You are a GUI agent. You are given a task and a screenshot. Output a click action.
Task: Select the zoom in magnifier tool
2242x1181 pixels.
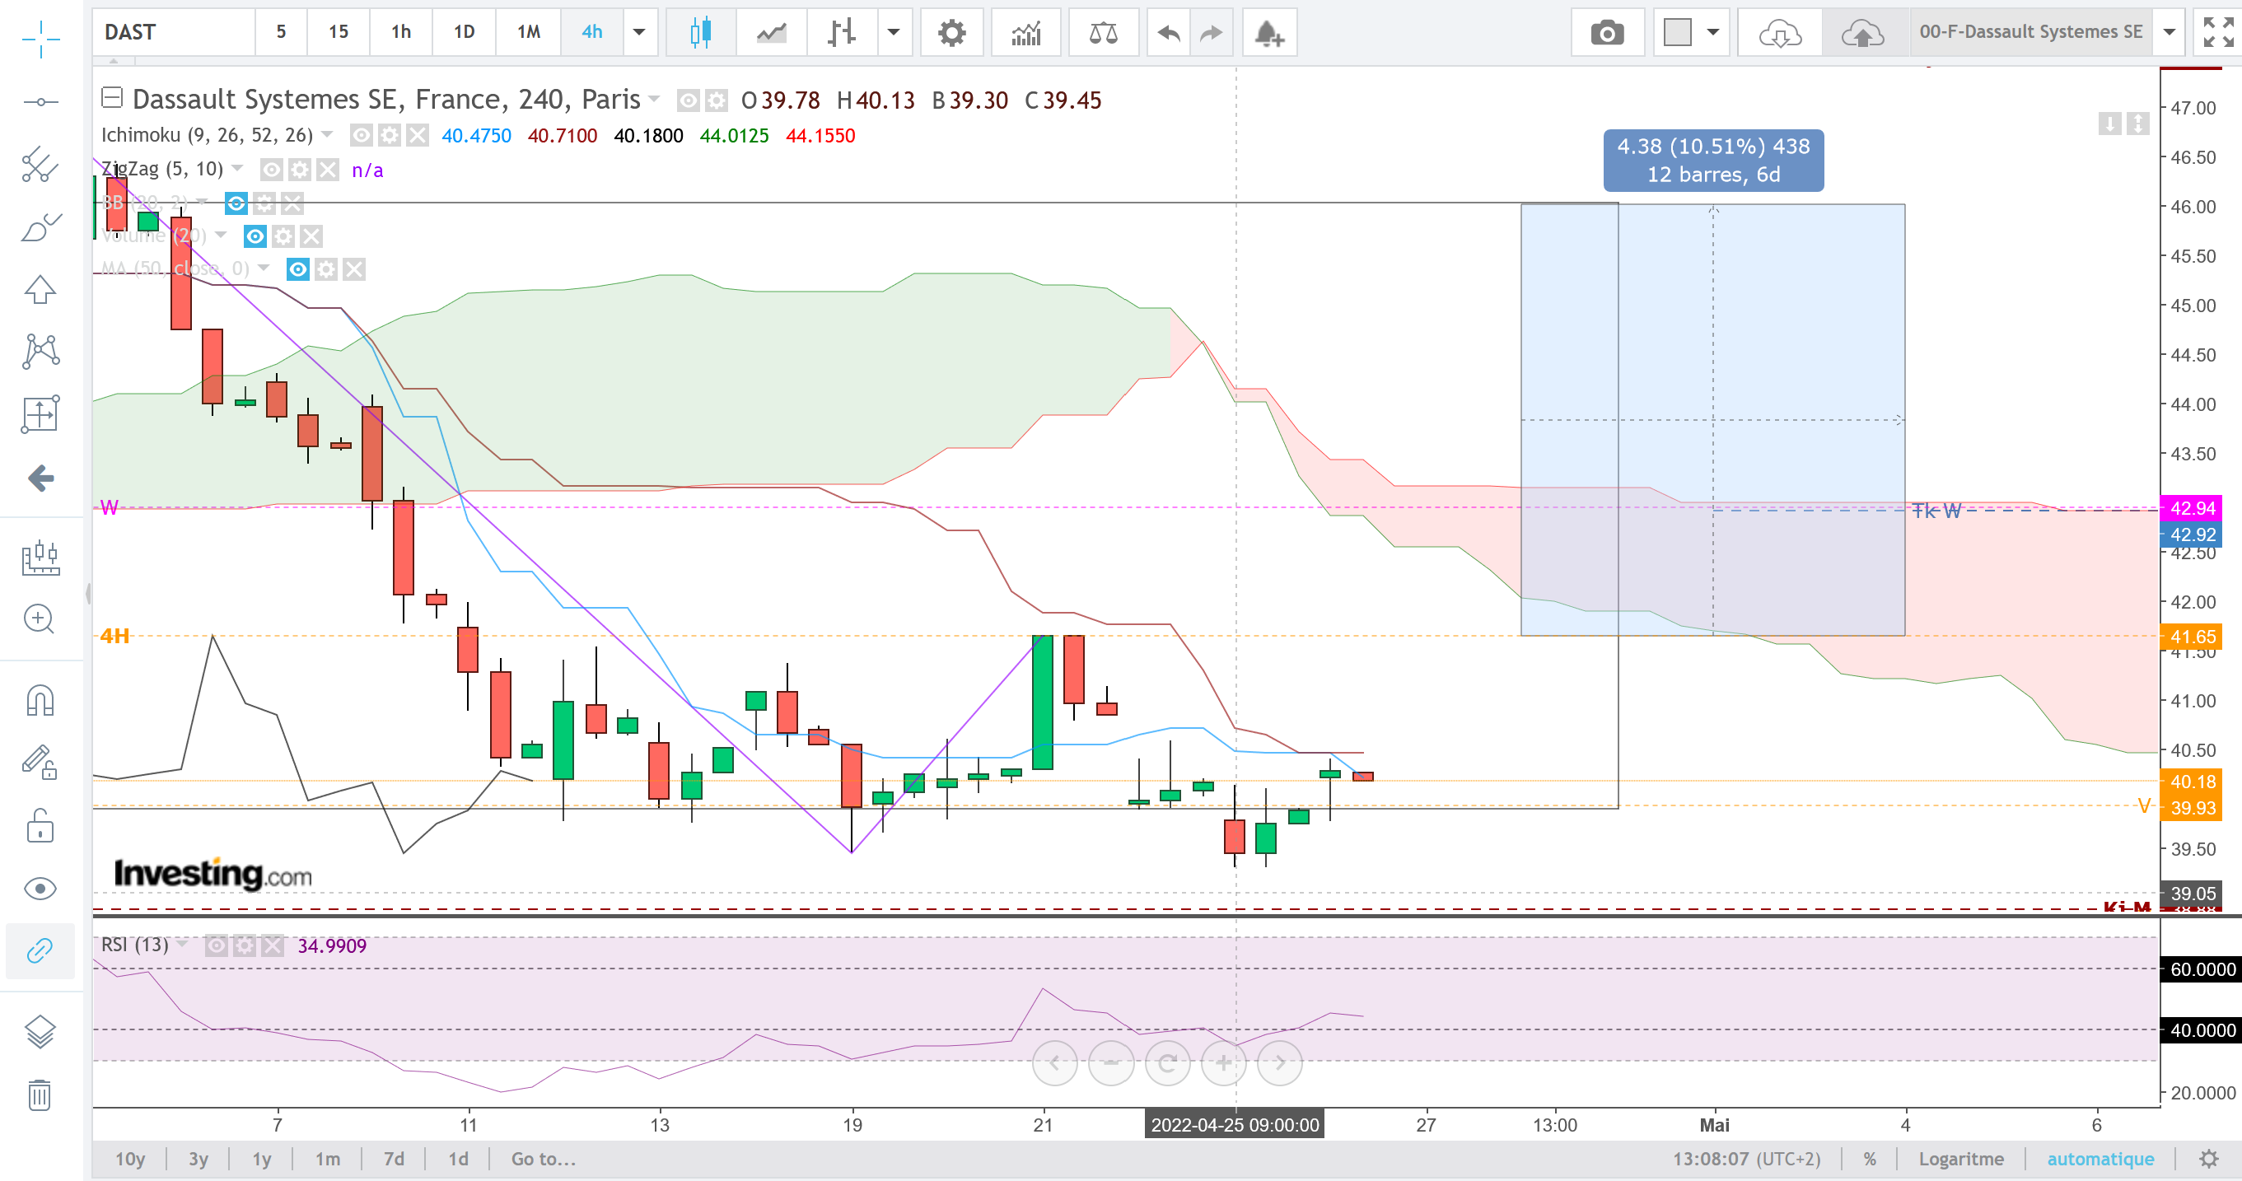click(40, 619)
